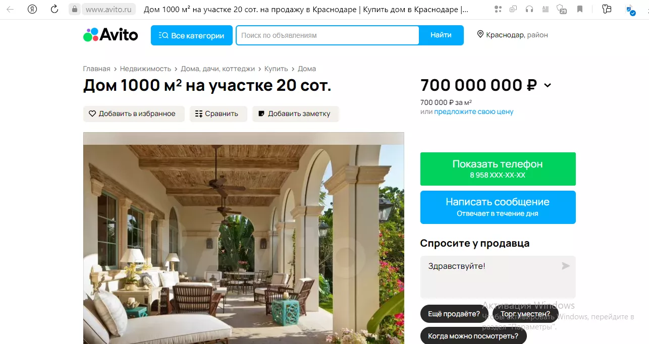
Task: Open the Все категории menu
Action: [x=192, y=35]
